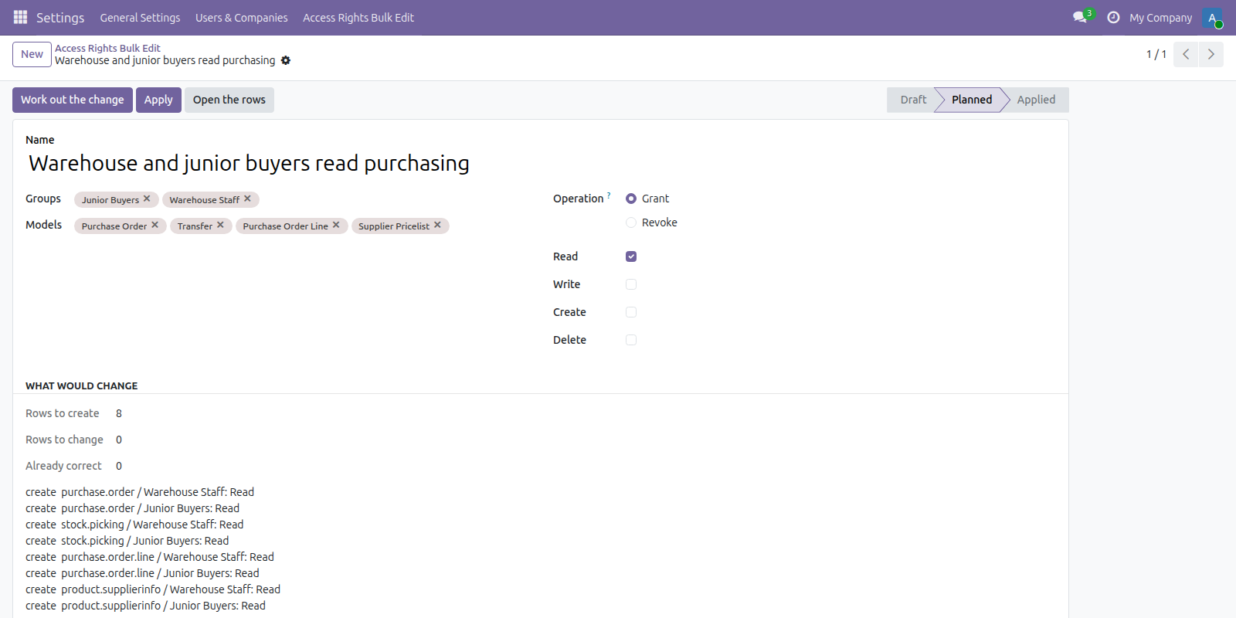Screen dimensions: 1236x618
Task: Remove the Purchase Order model tag
Action: 154,225
